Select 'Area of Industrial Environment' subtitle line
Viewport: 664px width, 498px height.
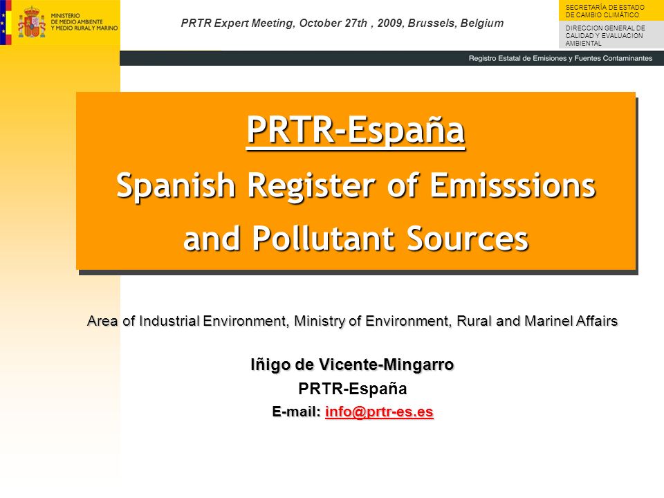click(x=352, y=321)
